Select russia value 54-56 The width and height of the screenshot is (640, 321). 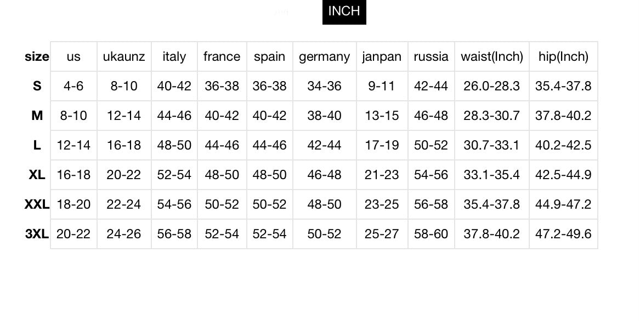[x=431, y=175]
